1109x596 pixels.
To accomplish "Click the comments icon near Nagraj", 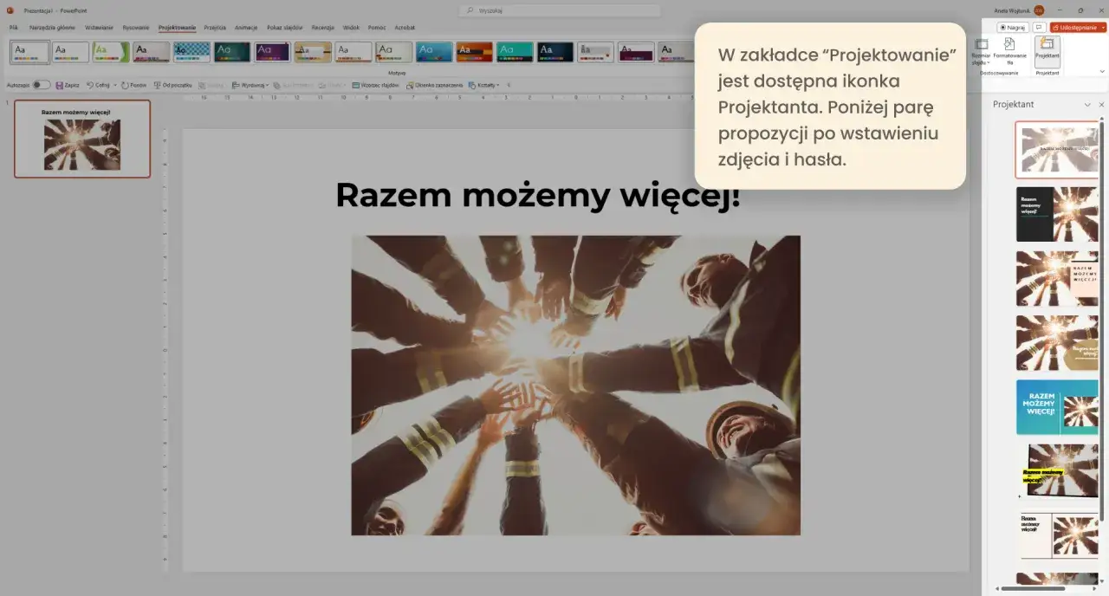I will [x=1039, y=27].
